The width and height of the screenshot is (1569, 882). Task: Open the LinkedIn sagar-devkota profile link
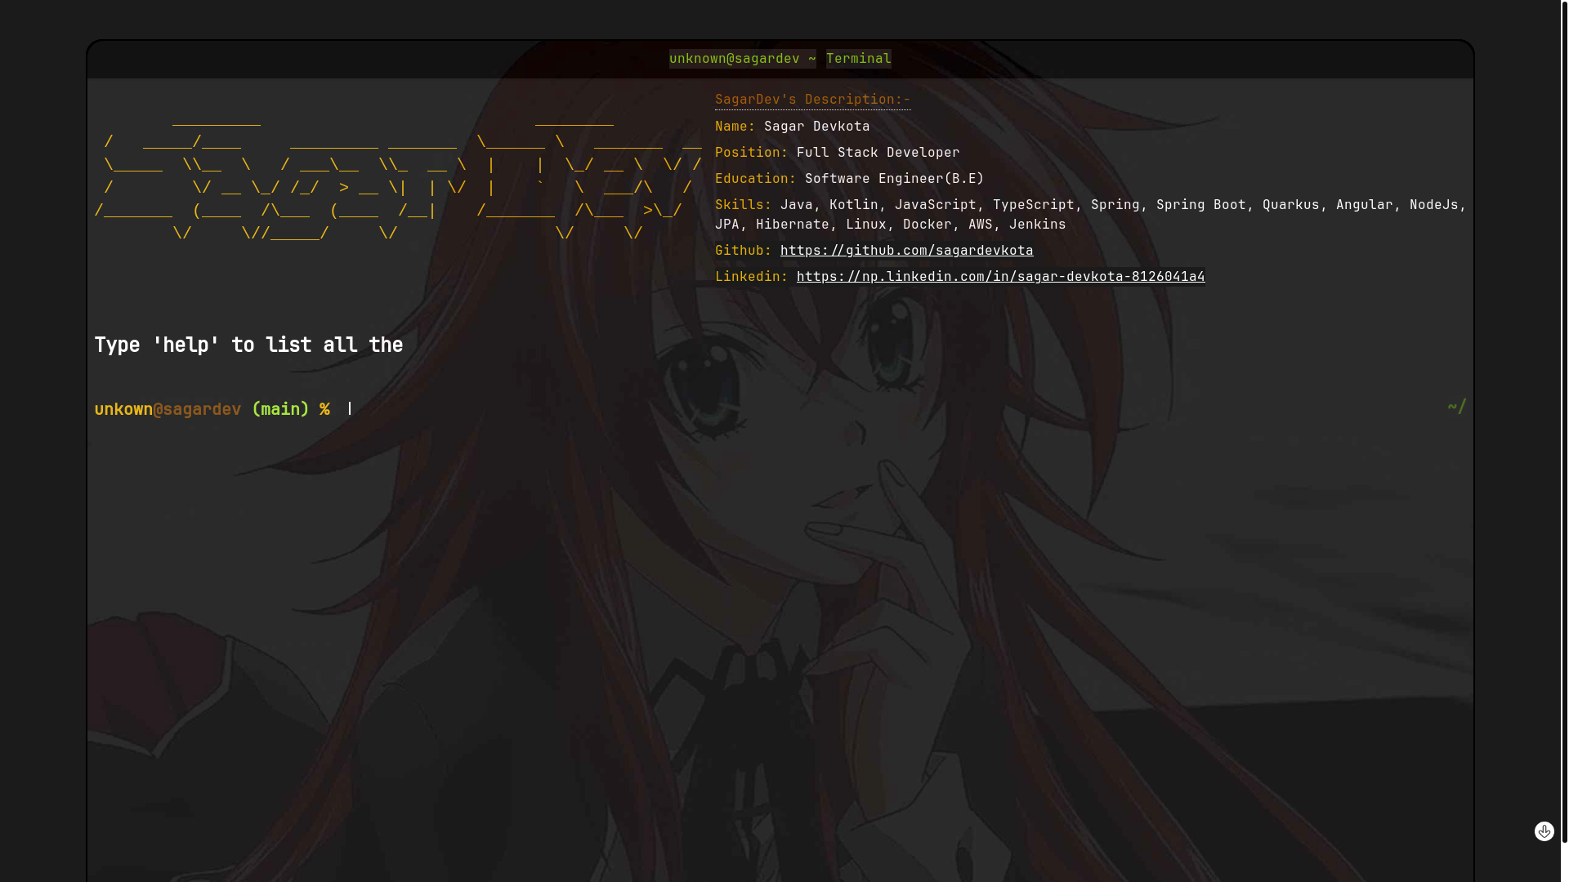click(x=1000, y=277)
